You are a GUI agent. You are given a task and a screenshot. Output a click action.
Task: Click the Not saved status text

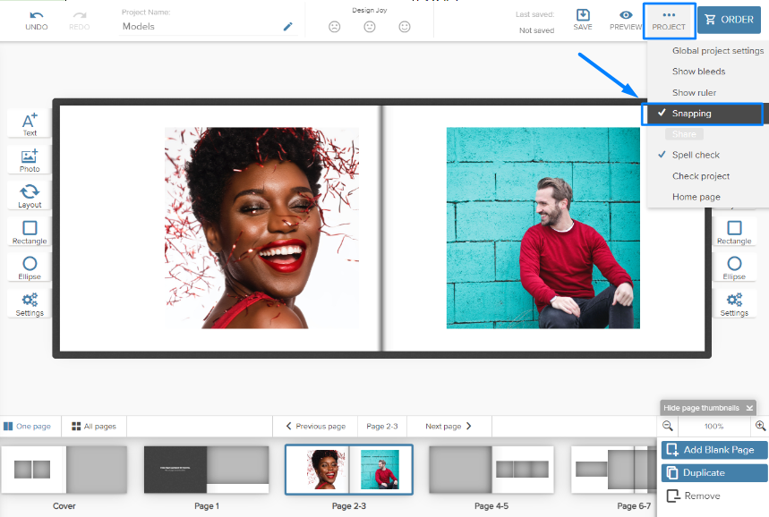pyautogui.click(x=536, y=30)
